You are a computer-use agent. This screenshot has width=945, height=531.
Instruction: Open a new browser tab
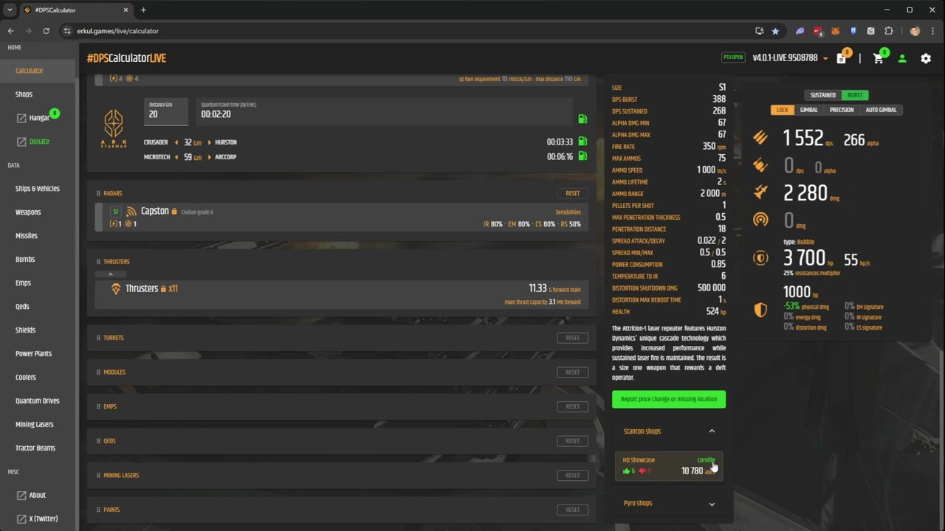point(143,10)
